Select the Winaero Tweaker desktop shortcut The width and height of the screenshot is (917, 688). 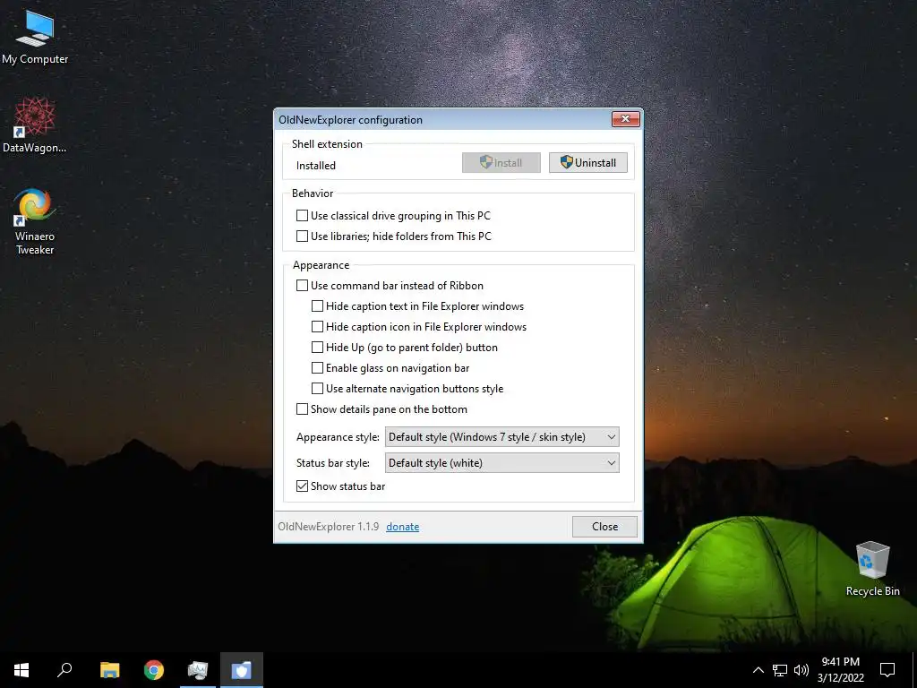35,221
